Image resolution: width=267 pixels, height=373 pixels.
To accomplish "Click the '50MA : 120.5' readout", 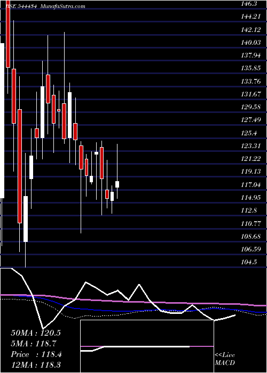I will pos(36,333).
